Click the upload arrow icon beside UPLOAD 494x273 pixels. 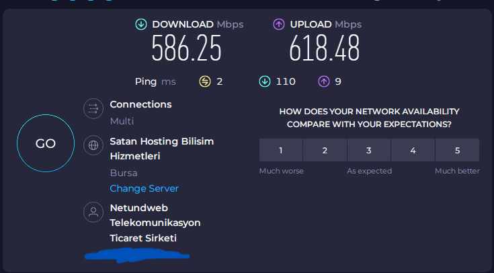click(279, 24)
